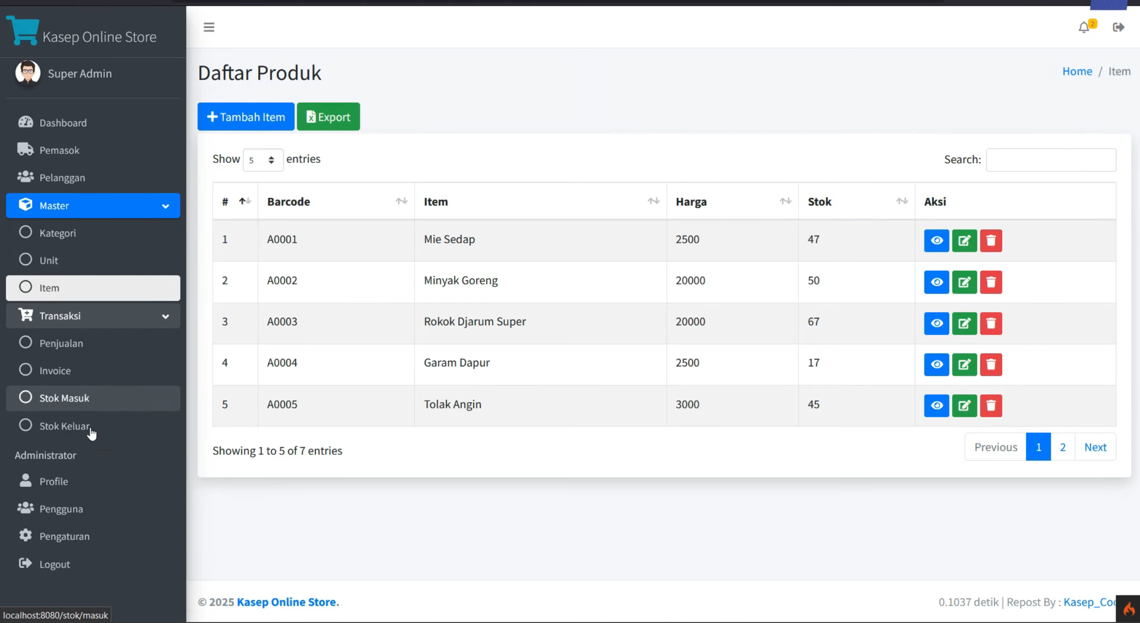
Task: Open Penjualan under Transaksi
Action: point(93,343)
